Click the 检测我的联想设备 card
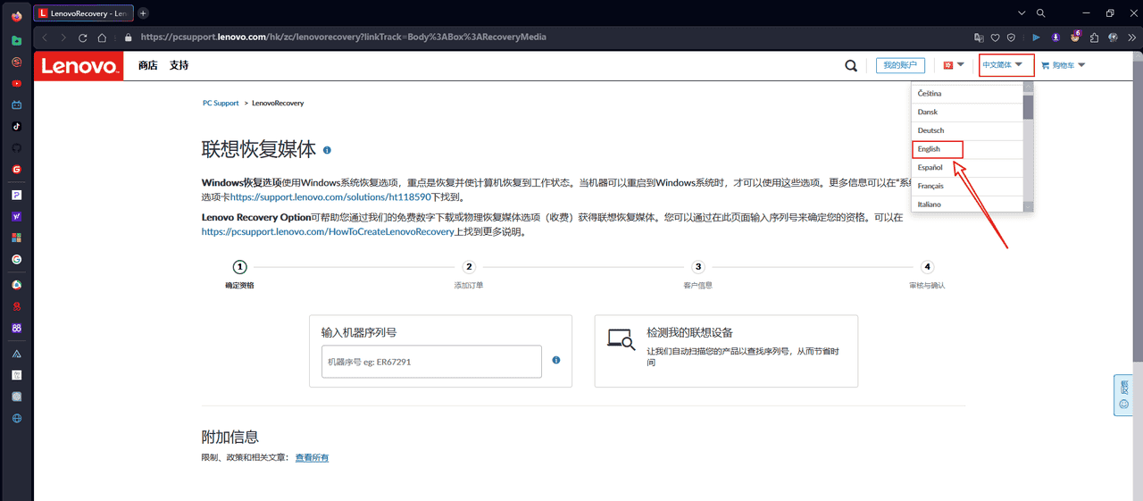 pos(726,351)
